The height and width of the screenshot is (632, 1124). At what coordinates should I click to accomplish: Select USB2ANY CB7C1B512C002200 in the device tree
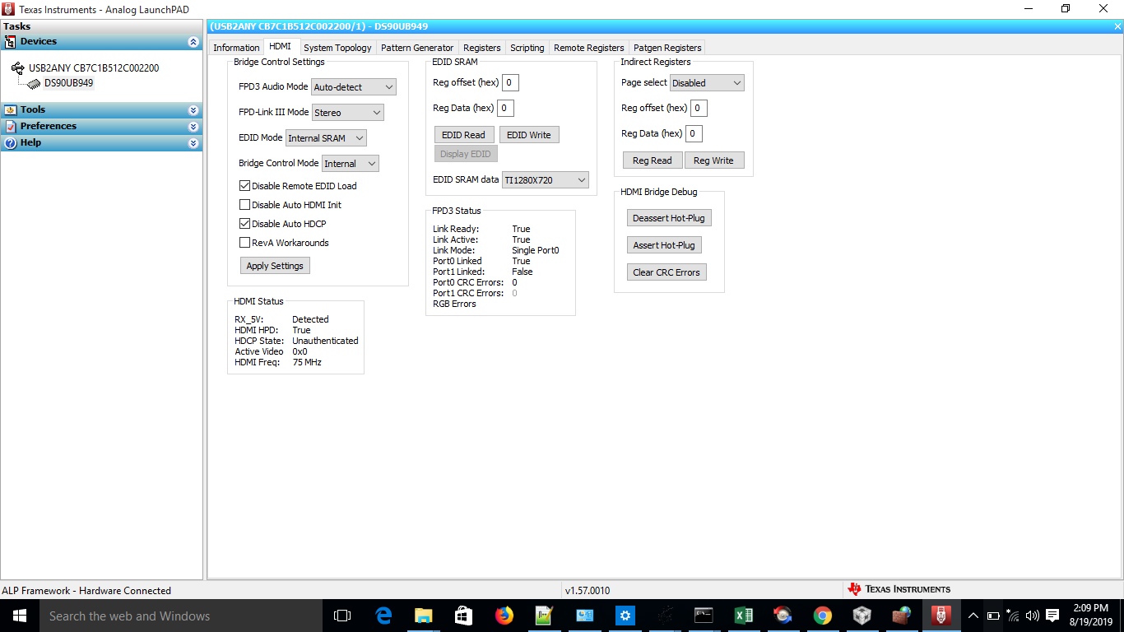click(x=94, y=68)
